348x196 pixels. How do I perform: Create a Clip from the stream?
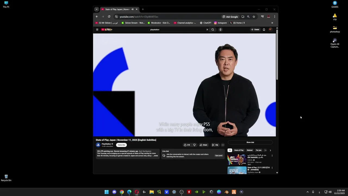coord(215,145)
